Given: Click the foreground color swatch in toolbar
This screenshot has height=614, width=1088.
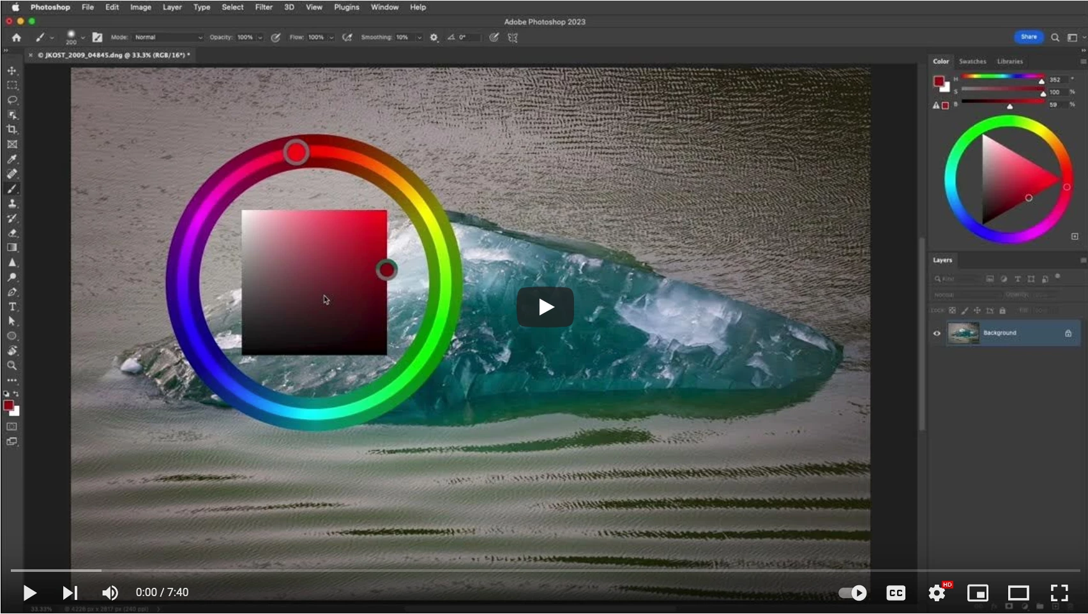Looking at the screenshot, I should (8, 405).
